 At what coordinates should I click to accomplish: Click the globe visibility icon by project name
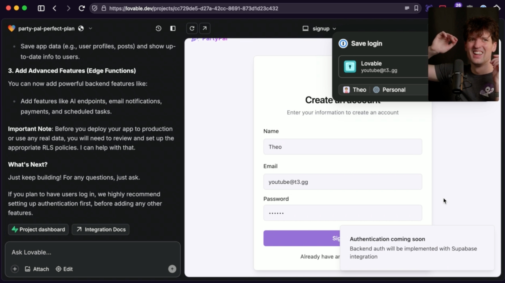(x=81, y=28)
